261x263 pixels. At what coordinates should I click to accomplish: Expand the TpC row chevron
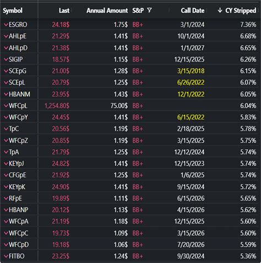[x=6, y=129]
